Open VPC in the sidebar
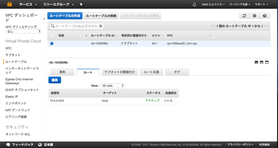The width and height of the screenshot is (278, 148). coord(8,48)
